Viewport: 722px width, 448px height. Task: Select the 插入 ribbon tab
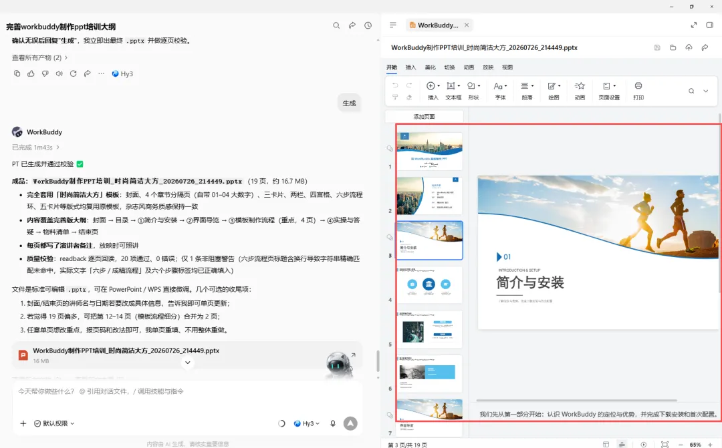coord(410,67)
